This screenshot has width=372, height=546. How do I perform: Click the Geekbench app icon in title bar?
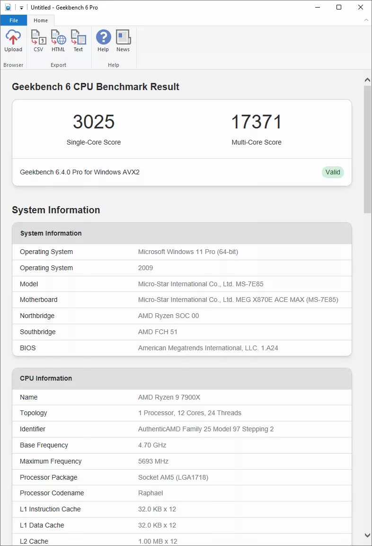coord(8,8)
